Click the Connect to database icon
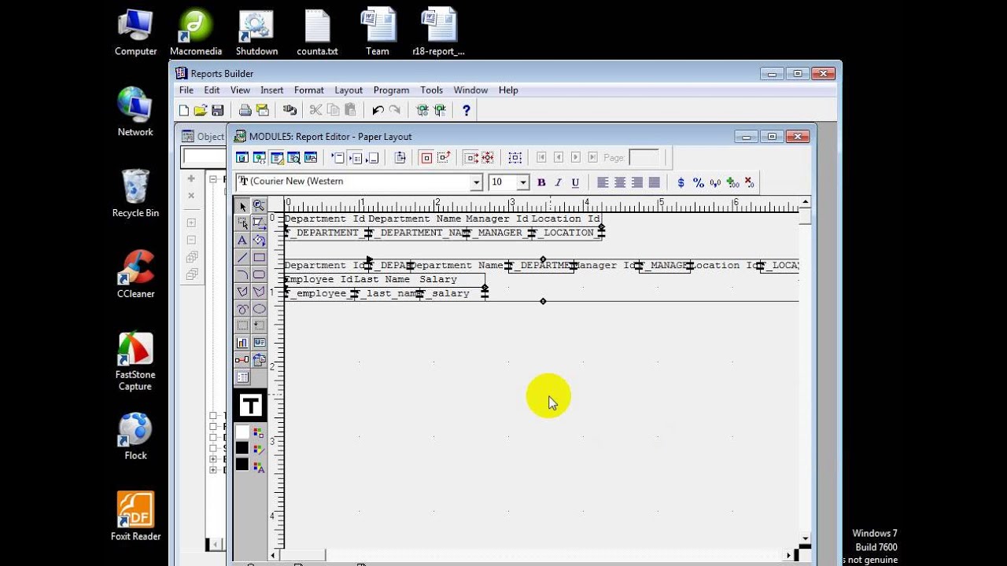Image resolution: width=1007 pixels, height=566 pixels. (290, 111)
